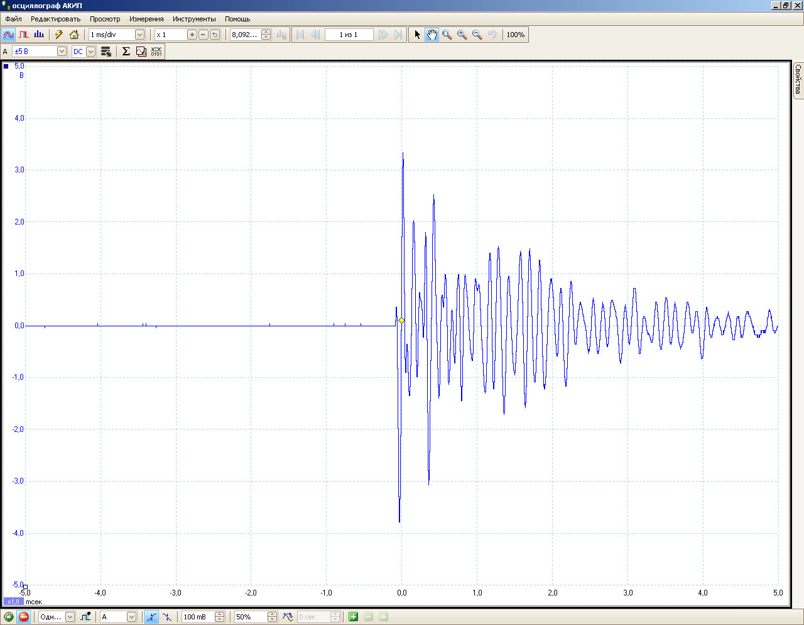This screenshot has width=804, height=625.
Task: Expand the ±5 В input range dropdown
Action: (x=62, y=52)
